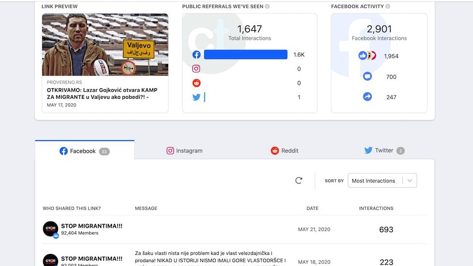Open the OTKRIVAMO Lazar Gojković article link
The height and width of the screenshot is (266, 473).
click(102, 94)
